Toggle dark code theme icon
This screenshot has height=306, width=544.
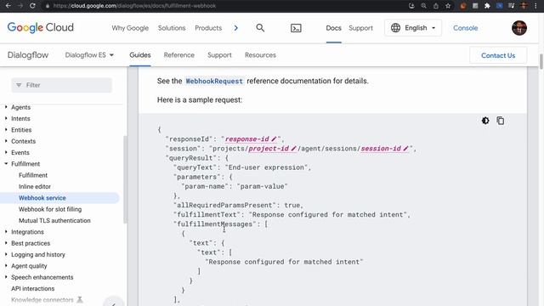485,121
